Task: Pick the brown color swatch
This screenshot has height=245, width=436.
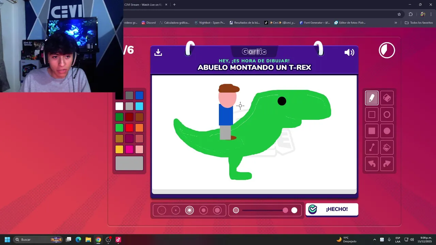Action: [x=139, y=117]
